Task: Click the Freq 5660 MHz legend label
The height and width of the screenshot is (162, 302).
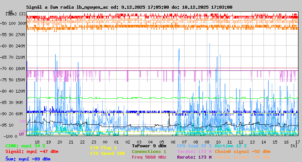Action: tap(149, 157)
